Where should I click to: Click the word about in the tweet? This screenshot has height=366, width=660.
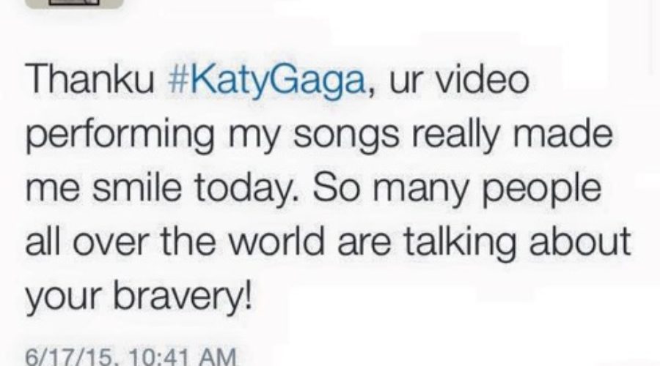coord(580,242)
